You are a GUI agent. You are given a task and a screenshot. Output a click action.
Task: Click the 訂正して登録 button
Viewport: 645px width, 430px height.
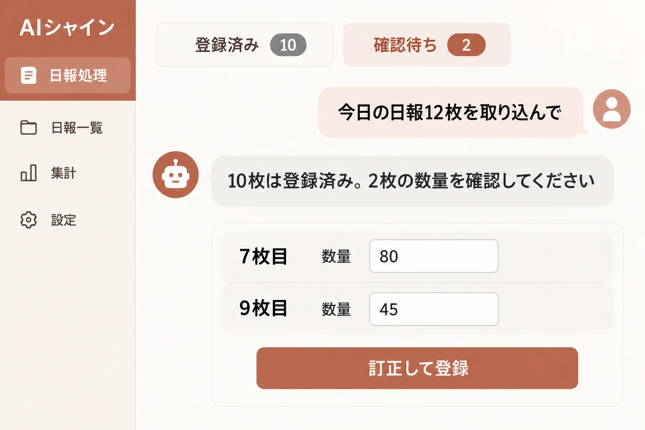417,368
